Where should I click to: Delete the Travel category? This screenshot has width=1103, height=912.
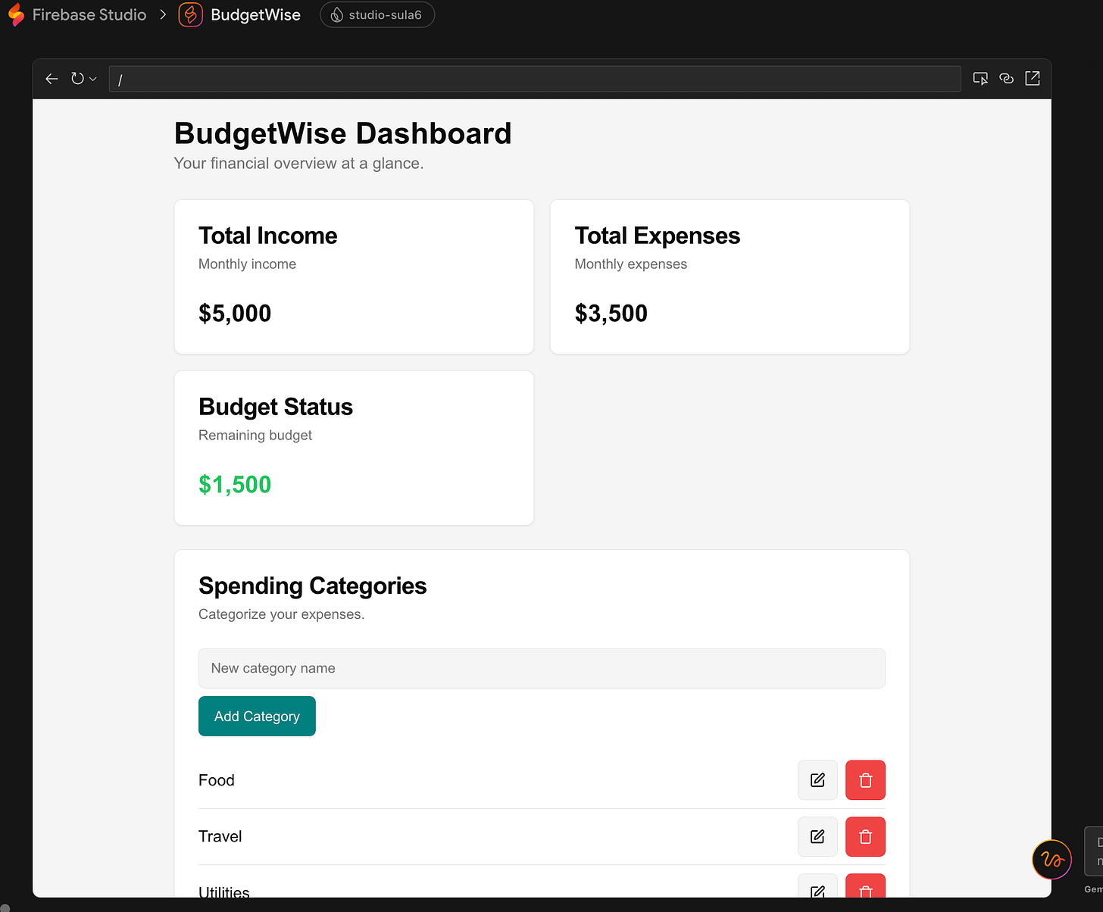[x=865, y=836]
